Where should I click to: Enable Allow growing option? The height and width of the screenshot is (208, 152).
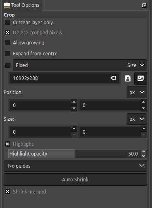[8, 43]
